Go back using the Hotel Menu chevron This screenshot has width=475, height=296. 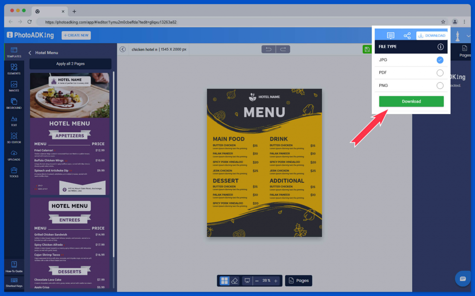click(x=30, y=53)
